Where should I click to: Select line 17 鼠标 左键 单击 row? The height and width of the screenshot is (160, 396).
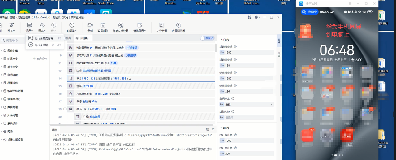(x=141, y=102)
